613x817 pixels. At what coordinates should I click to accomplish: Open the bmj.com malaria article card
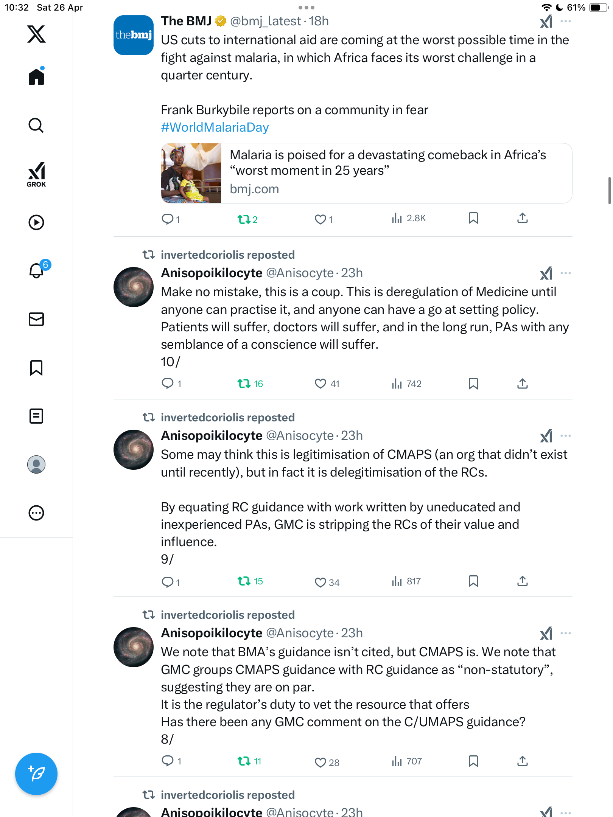(366, 173)
